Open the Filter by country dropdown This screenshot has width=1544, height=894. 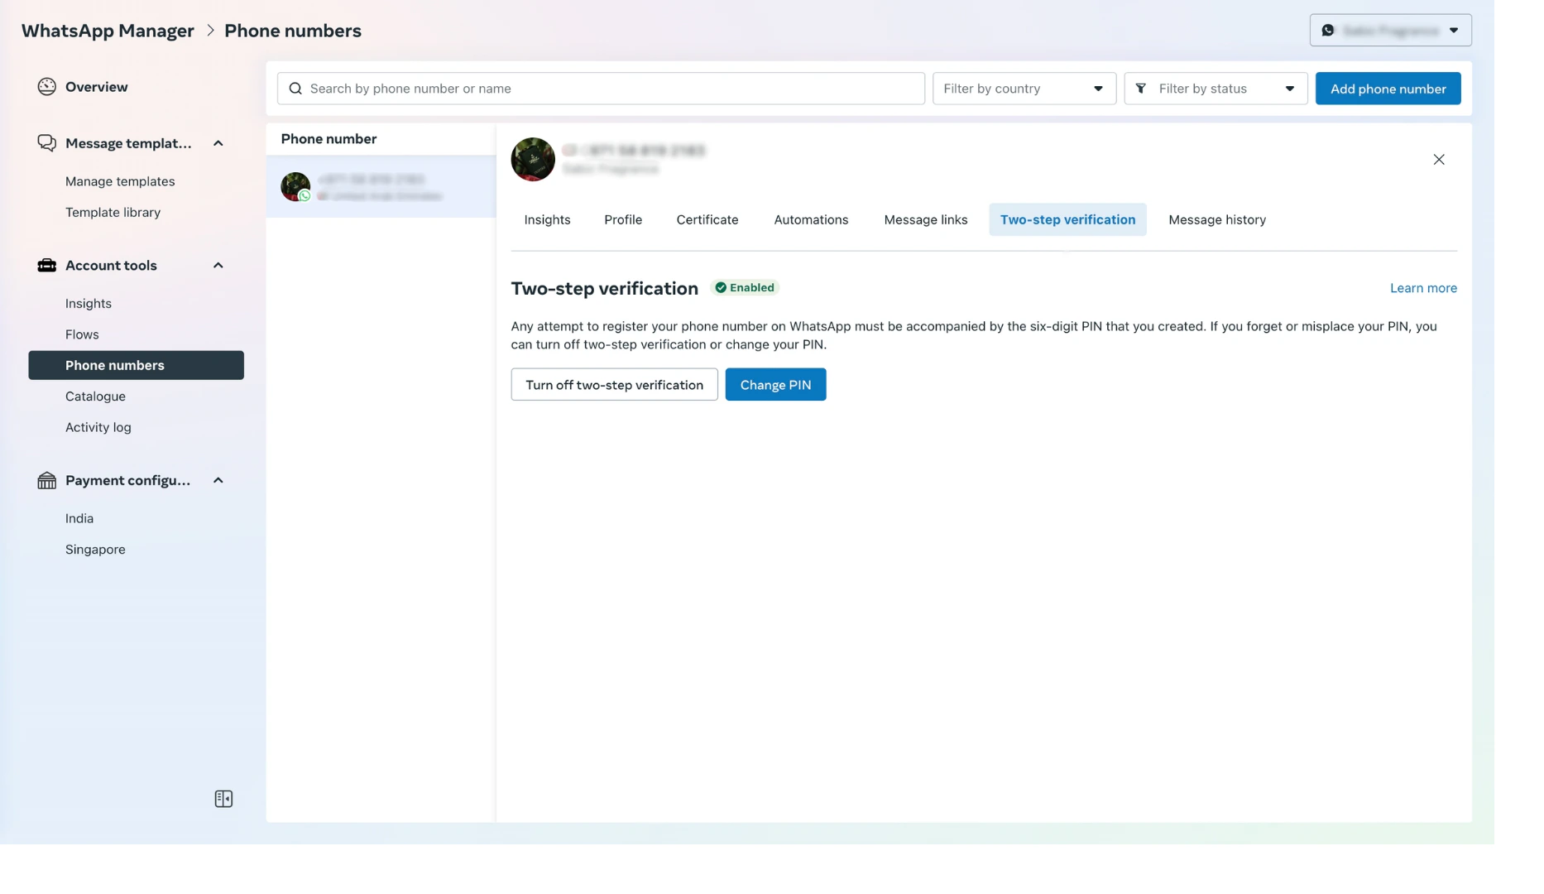[x=1024, y=89]
